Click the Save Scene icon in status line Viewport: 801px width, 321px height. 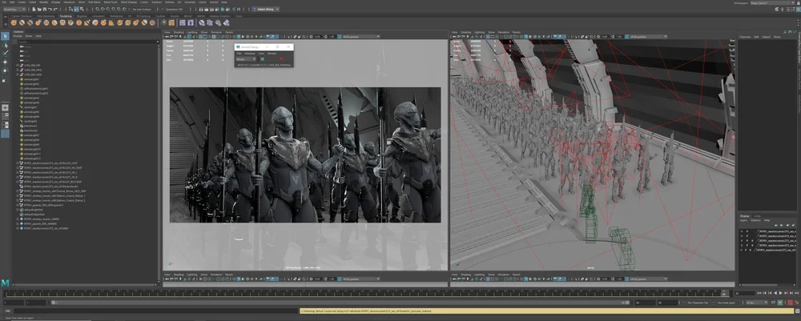click(x=44, y=9)
